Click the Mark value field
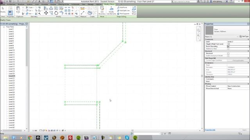 [x=238, y=81]
